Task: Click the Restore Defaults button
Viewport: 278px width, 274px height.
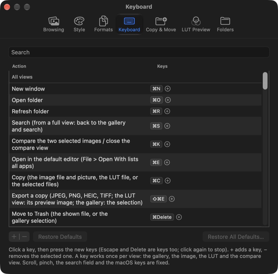Action: coord(60,237)
